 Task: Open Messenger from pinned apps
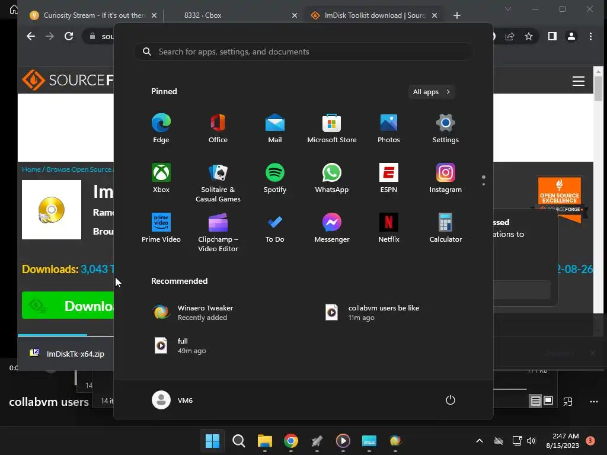[x=332, y=228]
